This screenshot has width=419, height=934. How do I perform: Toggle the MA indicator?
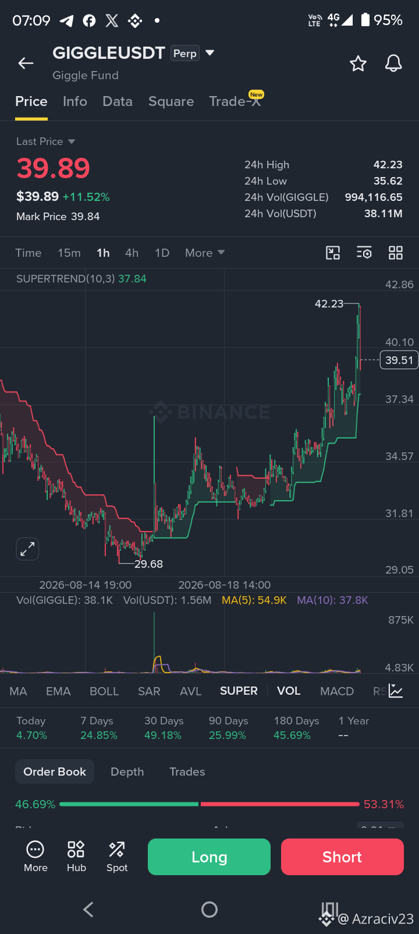pos(18,691)
